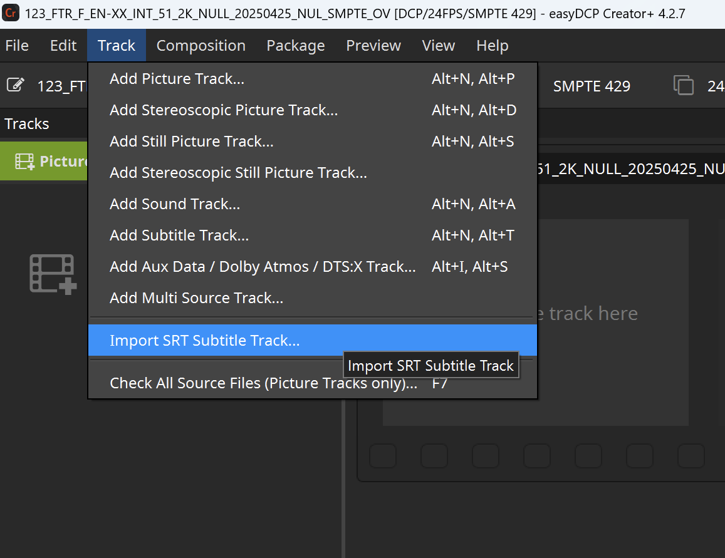The width and height of the screenshot is (725, 558).
Task: Select Add Aux Data / Dolby Atmos Track
Action: [263, 267]
